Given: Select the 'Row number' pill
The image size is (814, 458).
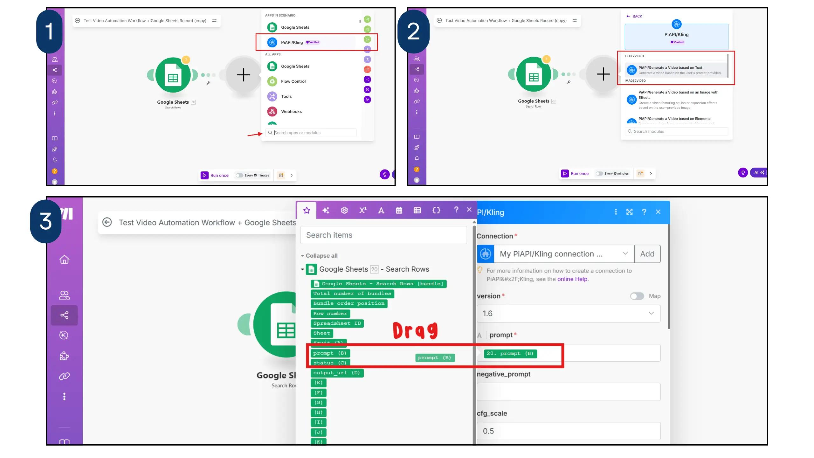Looking at the screenshot, I should [330, 314].
